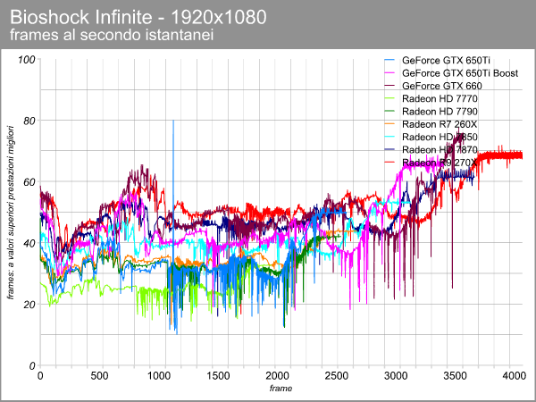Click the x-axis title "frame"

coord(281,389)
